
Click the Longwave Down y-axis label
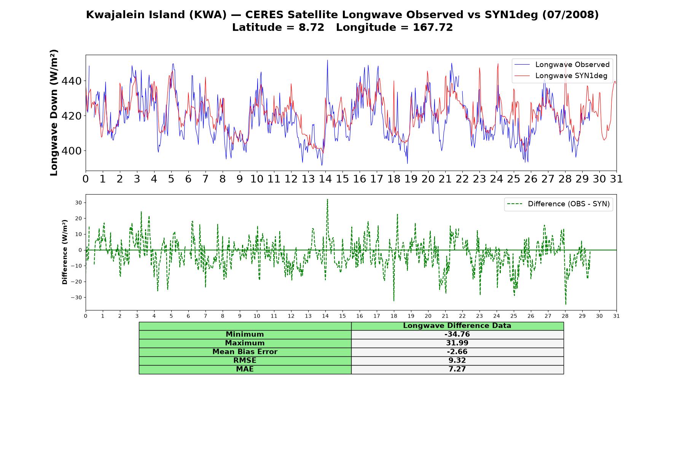point(54,112)
